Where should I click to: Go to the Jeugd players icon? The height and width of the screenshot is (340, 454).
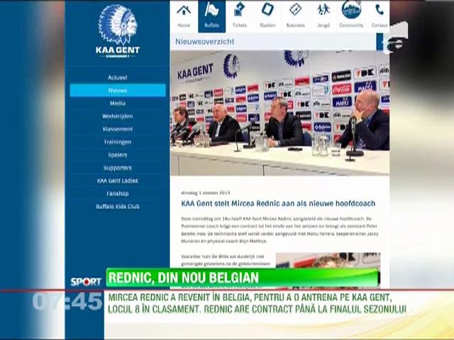(323, 10)
